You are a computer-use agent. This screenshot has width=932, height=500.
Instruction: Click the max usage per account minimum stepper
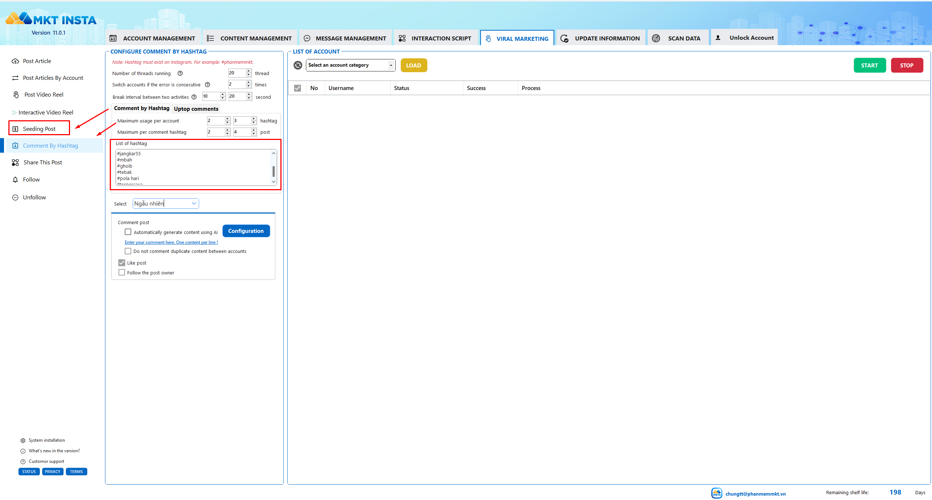point(228,121)
